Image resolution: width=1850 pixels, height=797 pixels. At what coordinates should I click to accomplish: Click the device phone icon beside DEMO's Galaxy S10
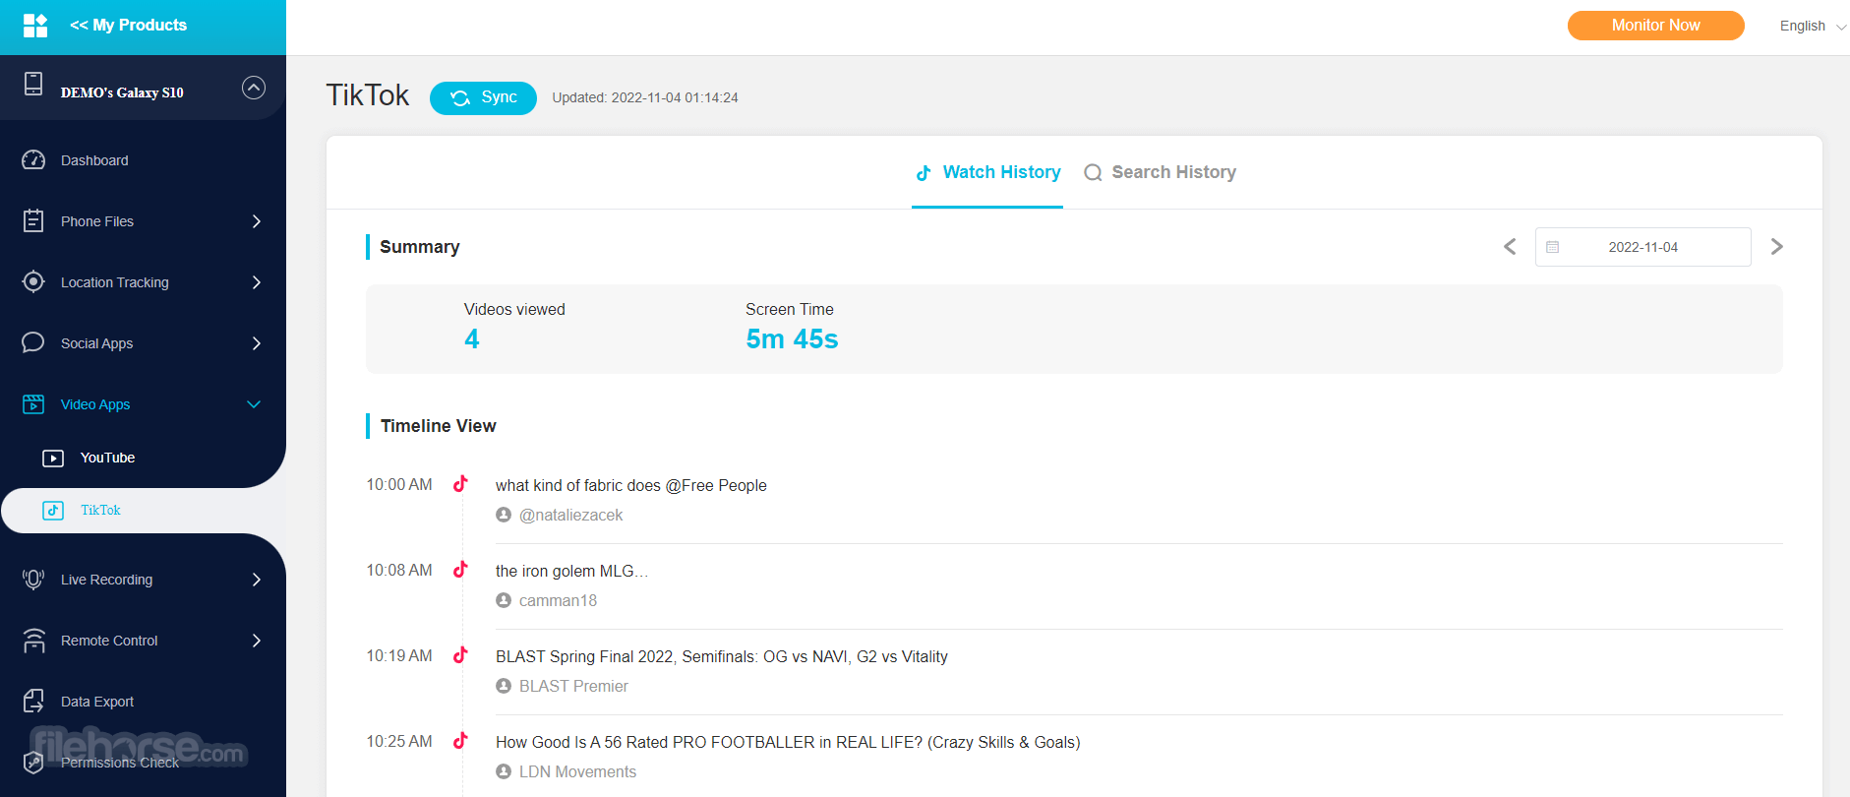[x=33, y=84]
